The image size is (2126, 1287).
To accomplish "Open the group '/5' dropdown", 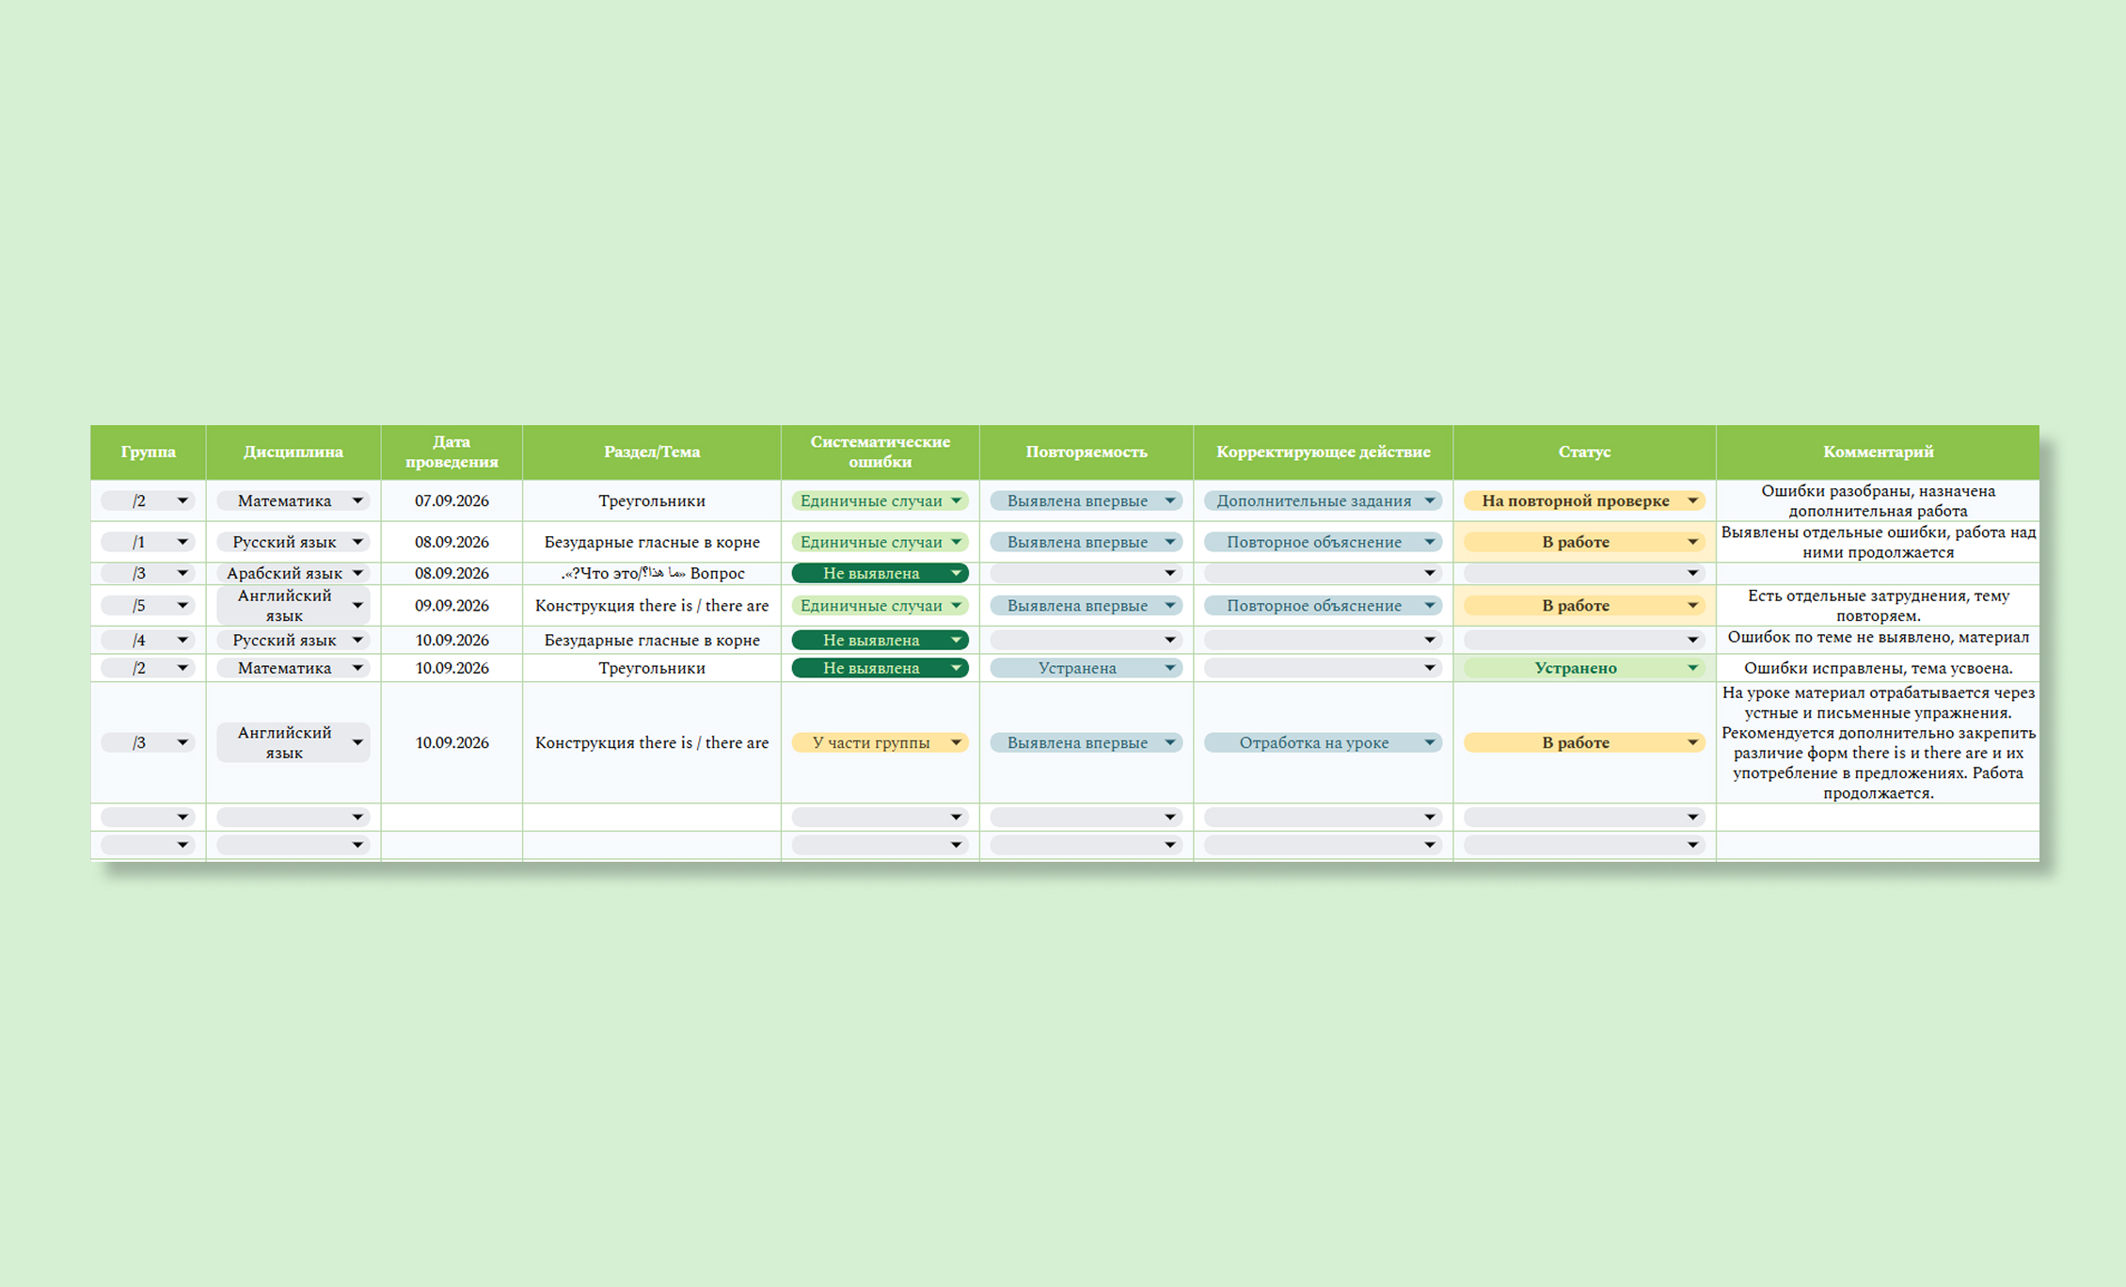I will (148, 606).
